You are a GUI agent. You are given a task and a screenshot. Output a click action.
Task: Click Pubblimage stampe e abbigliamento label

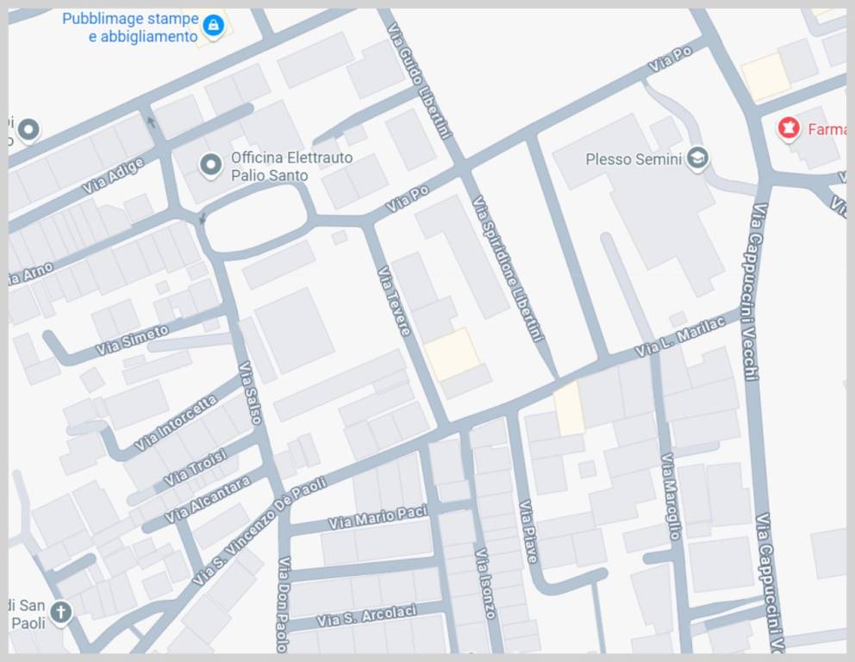pyautogui.click(x=130, y=27)
